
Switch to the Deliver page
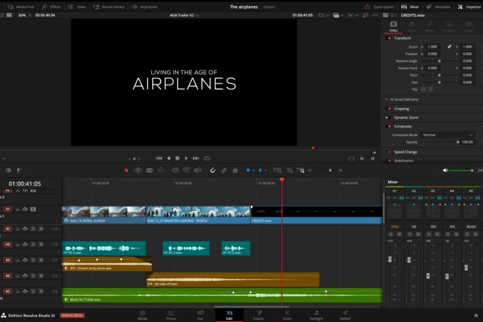pos(345,315)
